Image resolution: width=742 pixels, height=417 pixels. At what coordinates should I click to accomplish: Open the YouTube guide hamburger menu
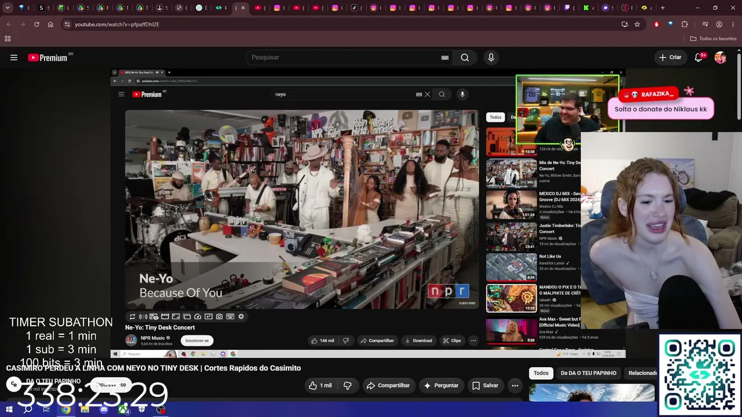pyautogui.click(x=14, y=57)
